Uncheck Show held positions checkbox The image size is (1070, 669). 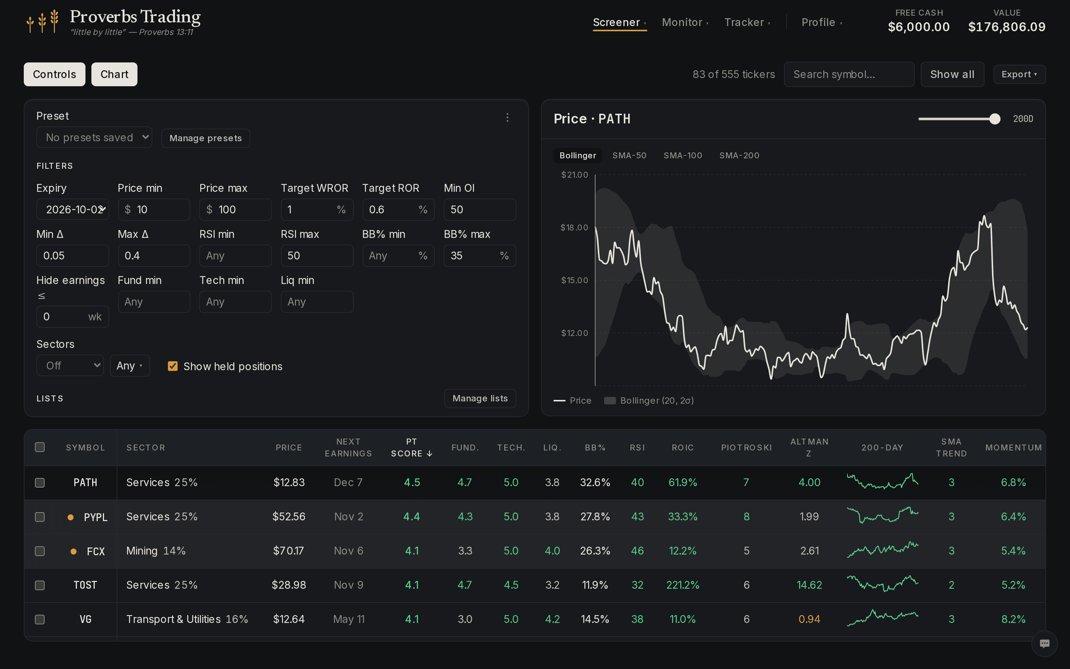(173, 366)
